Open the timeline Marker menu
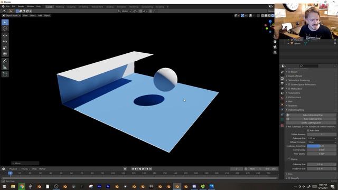This screenshot has height=190, width=338. click(42, 169)
